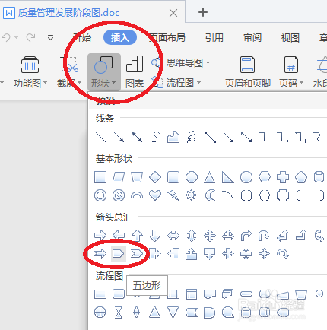This screenshot has width=327, height=330.
Task: Select the sun shape
Action: (x=191, y=195)
